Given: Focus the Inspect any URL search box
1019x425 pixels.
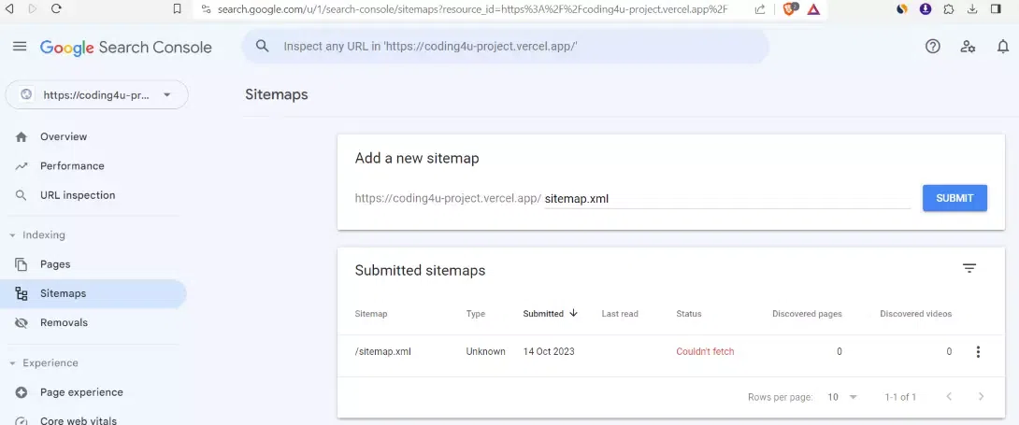Looking at the screenshot, I should pos(505,46).
